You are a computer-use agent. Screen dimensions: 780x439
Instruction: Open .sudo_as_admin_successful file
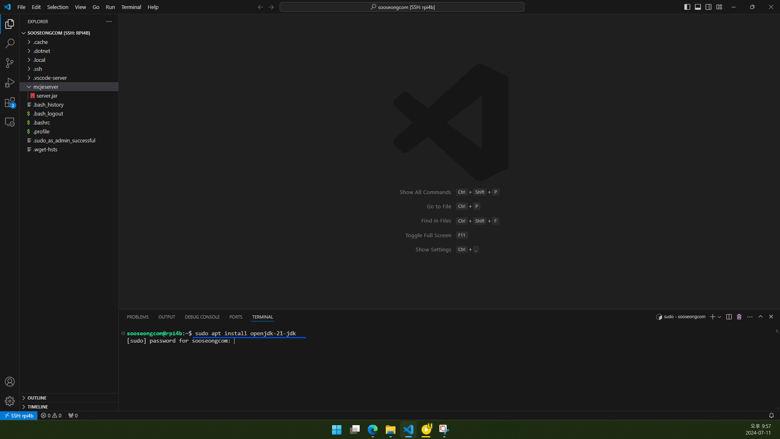69,140
